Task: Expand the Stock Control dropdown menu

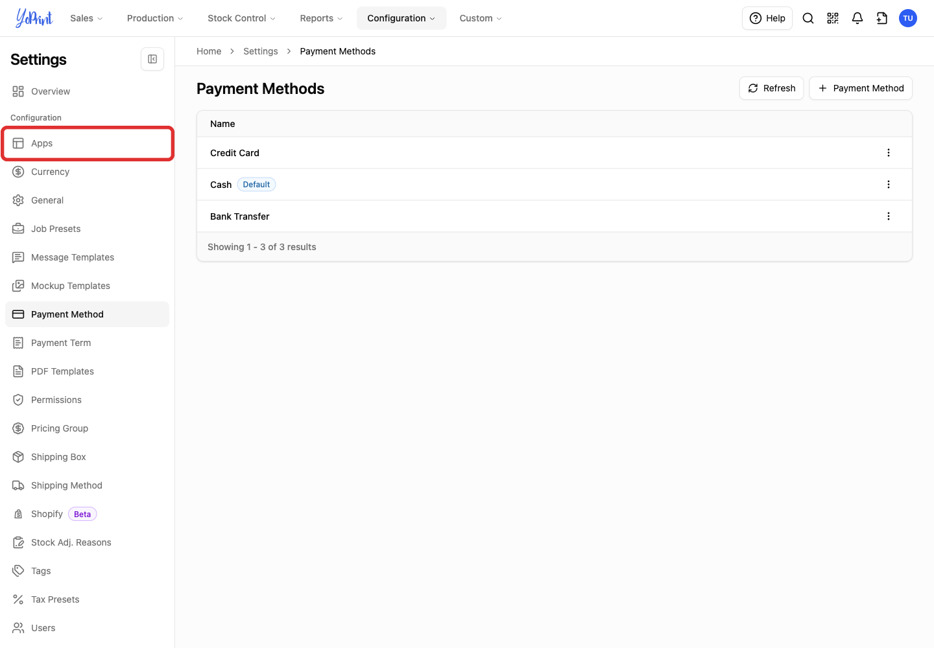Action: point(241,18)
